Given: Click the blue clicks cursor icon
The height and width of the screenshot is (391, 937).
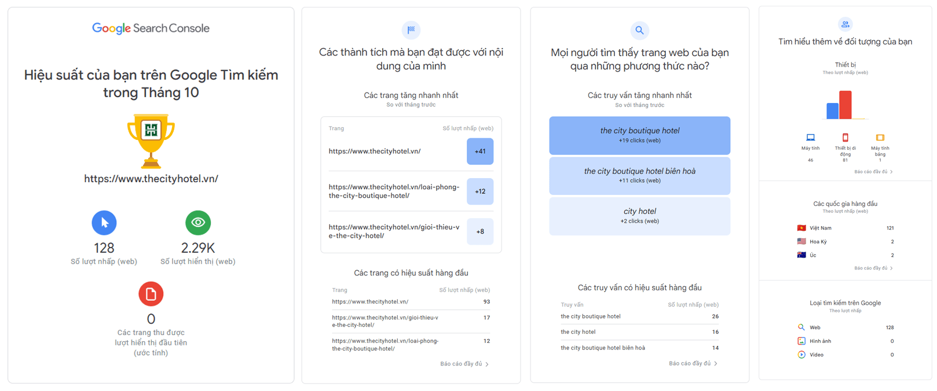Looking at the screenshot, I should click(104, 223).
